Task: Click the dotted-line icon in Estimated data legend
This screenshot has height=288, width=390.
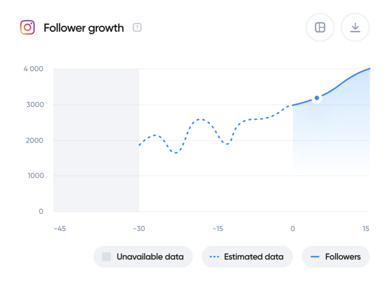Action: pos(213,256)
